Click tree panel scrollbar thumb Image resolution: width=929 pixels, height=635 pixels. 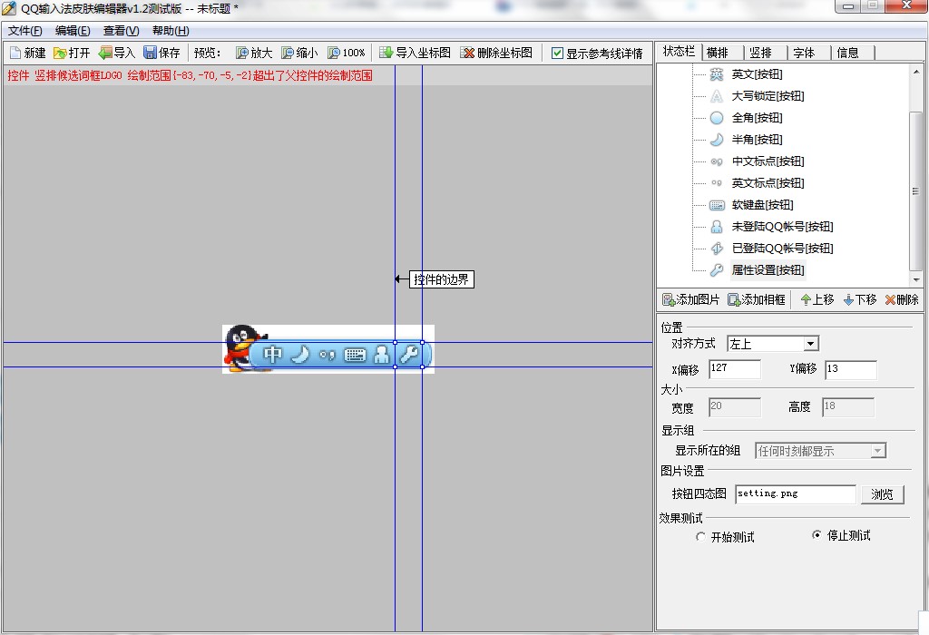click(x=916, y=190)
